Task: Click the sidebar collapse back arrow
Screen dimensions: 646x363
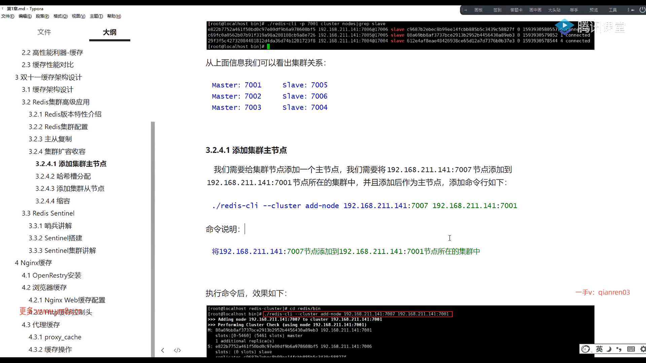Action: (x=163, y=350)
